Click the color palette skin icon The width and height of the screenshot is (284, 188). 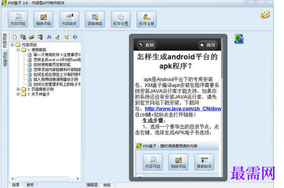pyautogui.click(x=265, y=15)
